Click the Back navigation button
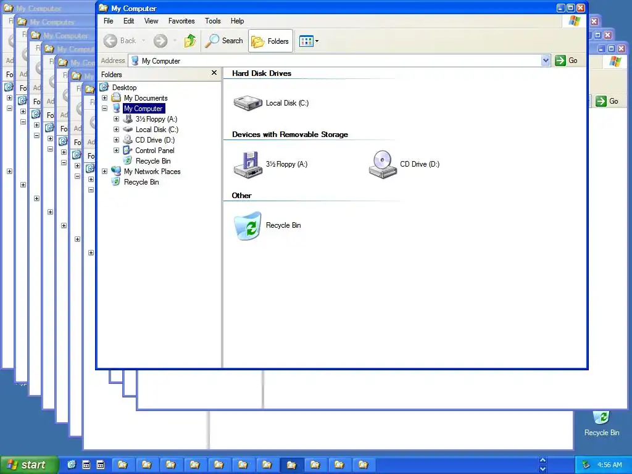This screenshot has height=474, width=632. pos(120,41)
